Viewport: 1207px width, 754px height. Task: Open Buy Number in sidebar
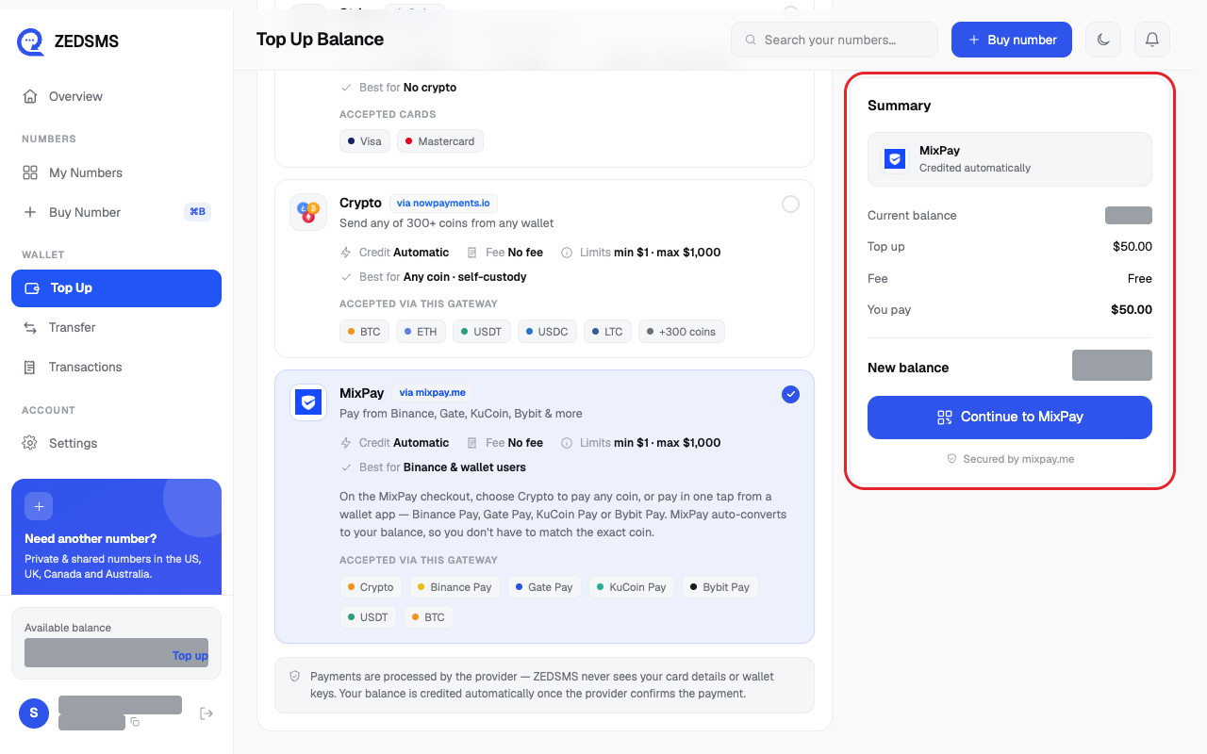pos(116,212)
